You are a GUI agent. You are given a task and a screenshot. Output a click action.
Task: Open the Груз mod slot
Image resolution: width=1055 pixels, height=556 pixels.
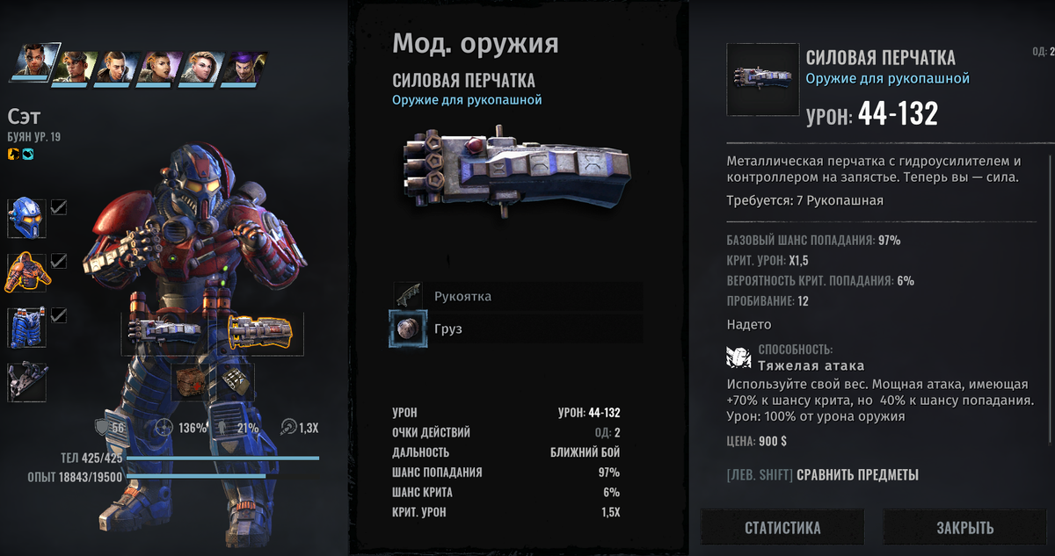coord(517,329)
